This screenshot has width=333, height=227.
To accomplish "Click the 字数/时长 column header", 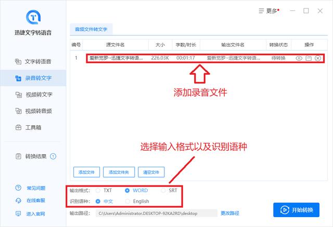I will tap(186, 45).
